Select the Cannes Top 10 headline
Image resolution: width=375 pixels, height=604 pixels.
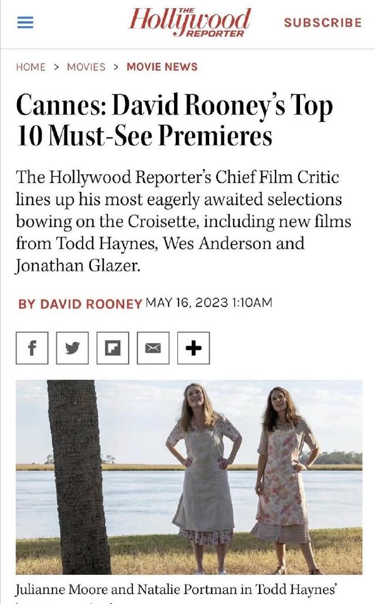coord(175,120)
